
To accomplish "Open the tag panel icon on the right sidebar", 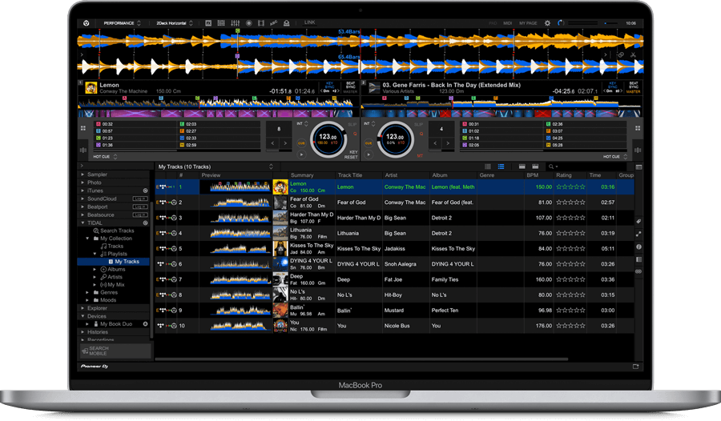I will [638, 221].
